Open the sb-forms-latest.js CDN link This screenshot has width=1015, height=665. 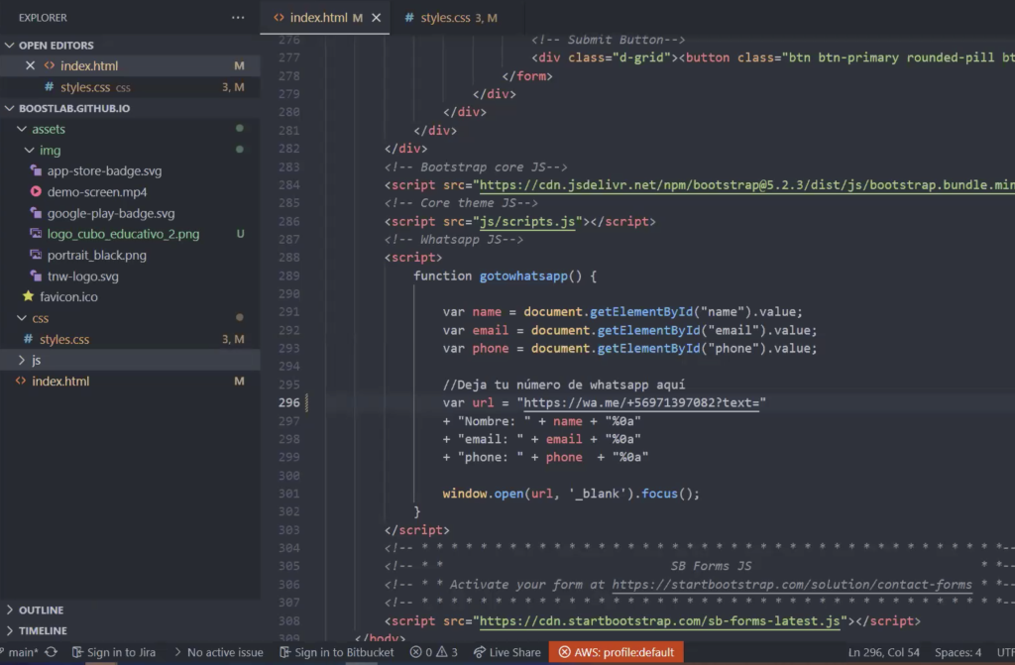click(659, 621)
